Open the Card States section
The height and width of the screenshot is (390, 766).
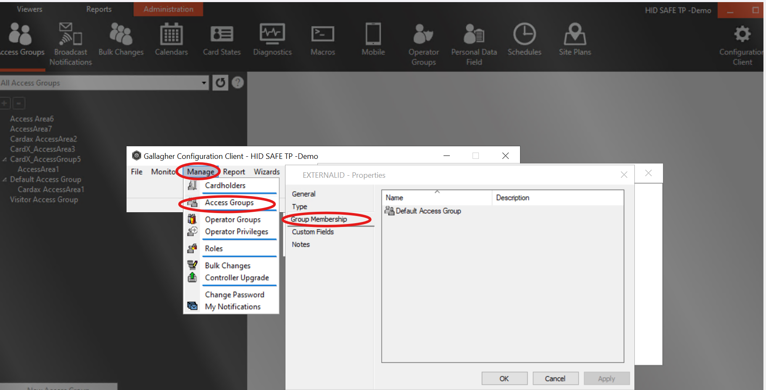[222, 40]
